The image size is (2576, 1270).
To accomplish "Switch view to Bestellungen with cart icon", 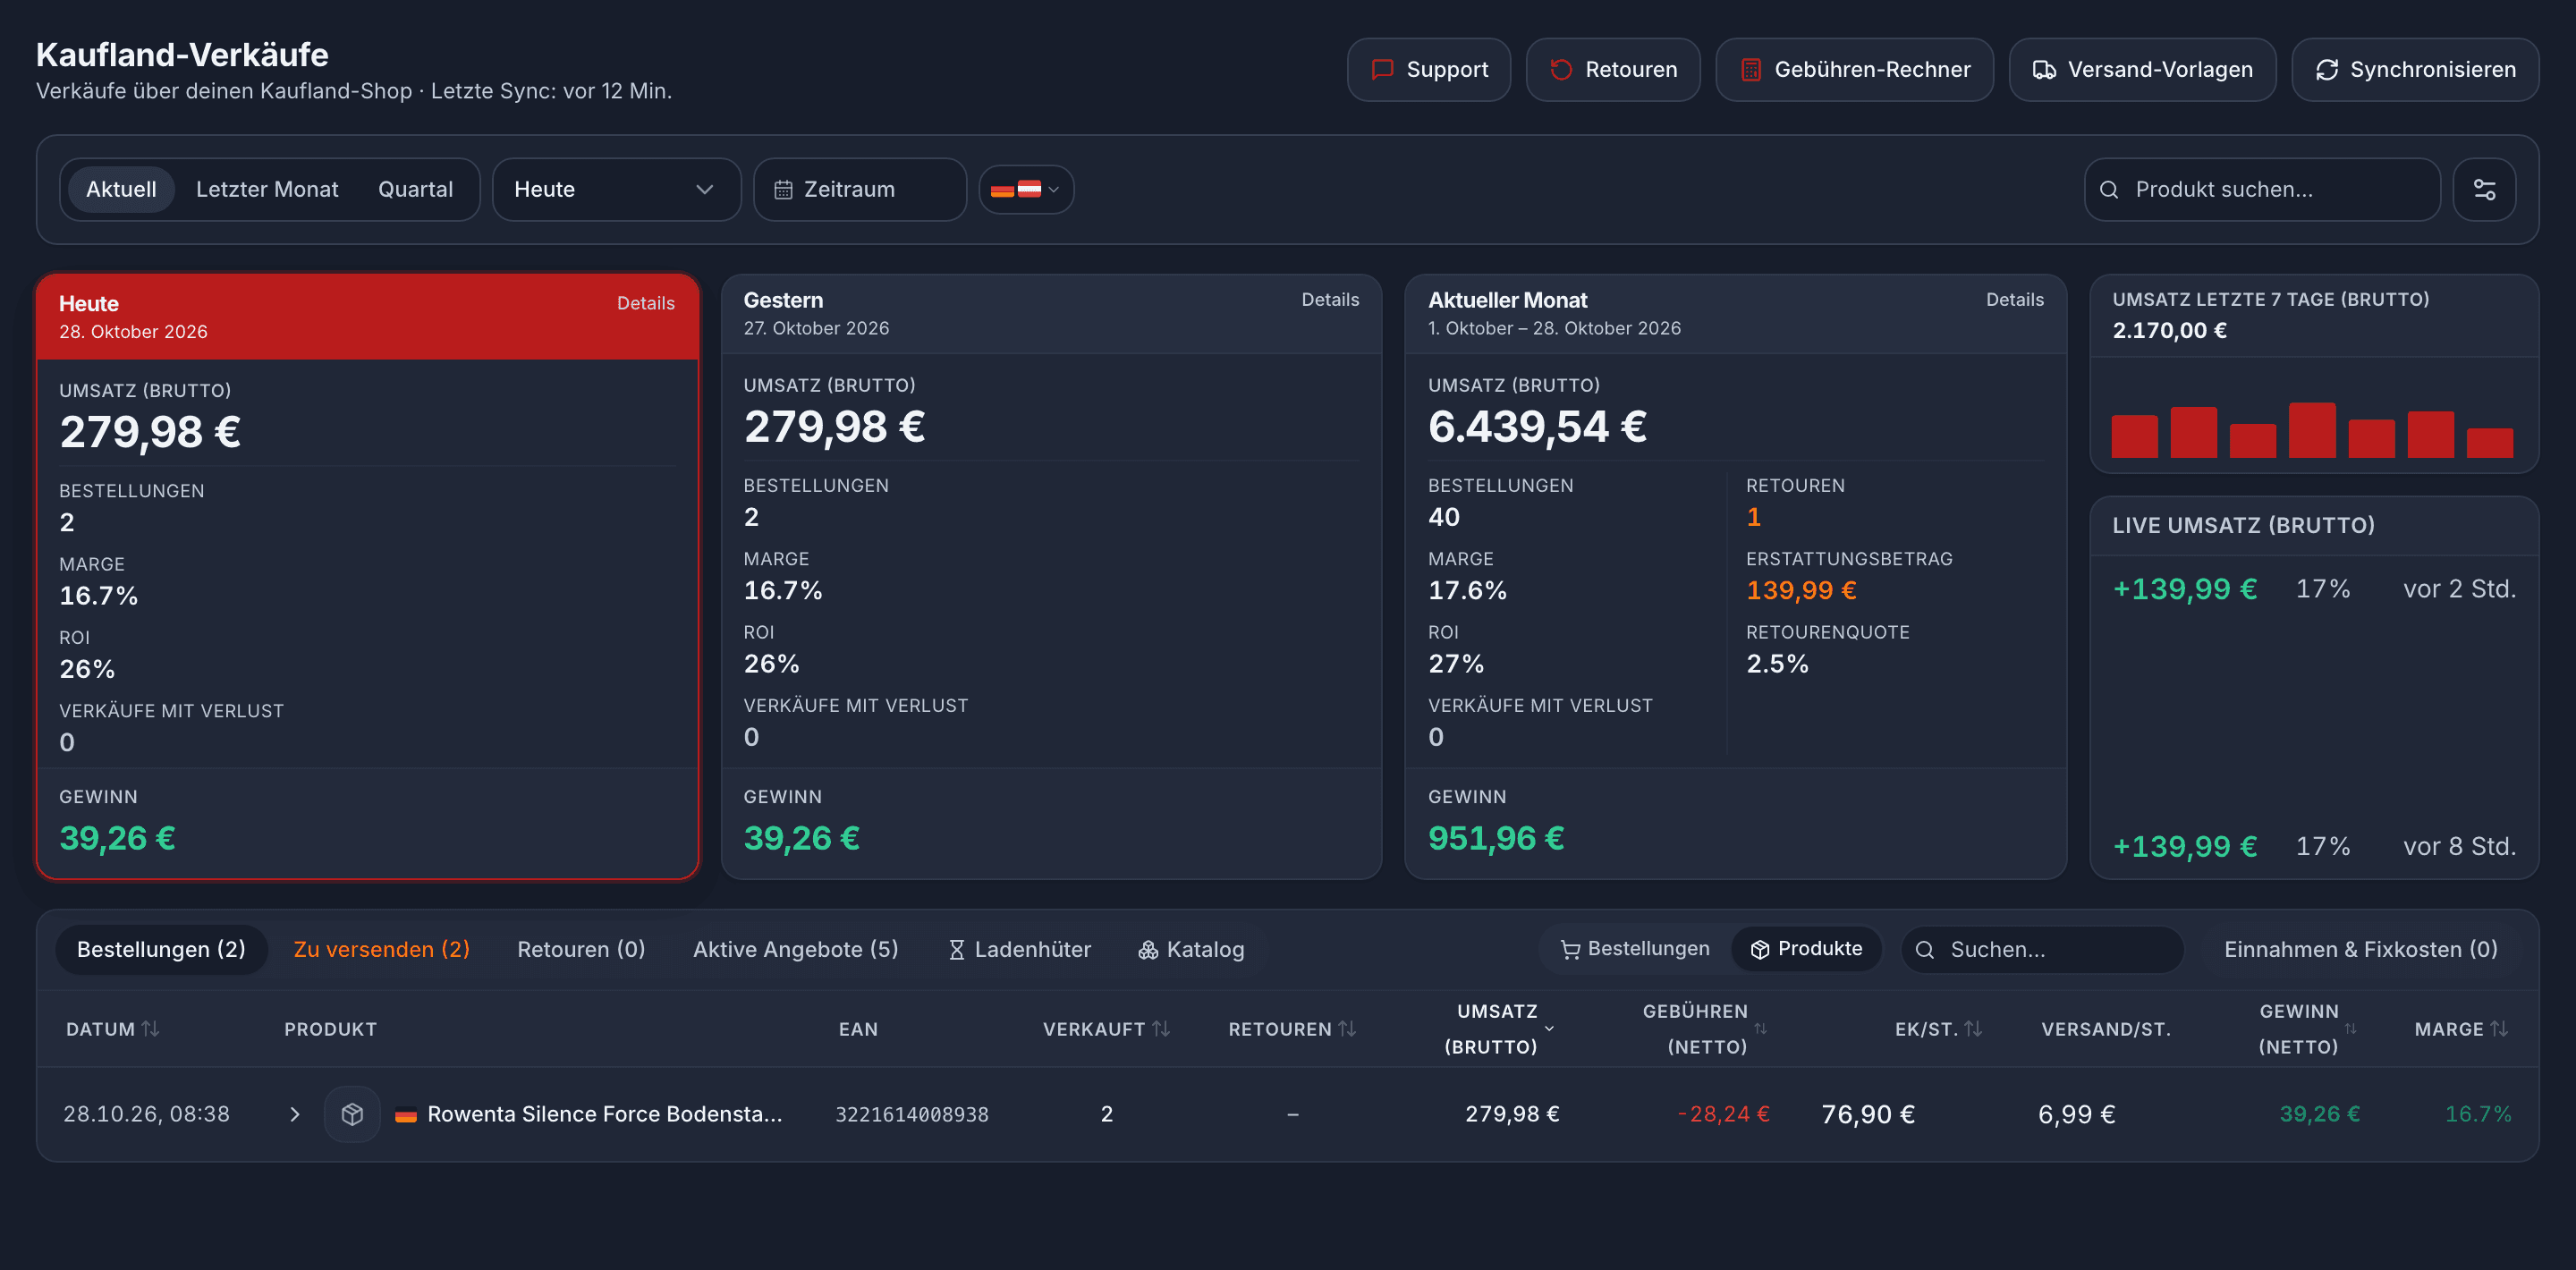I will [x=1634, y=948].
